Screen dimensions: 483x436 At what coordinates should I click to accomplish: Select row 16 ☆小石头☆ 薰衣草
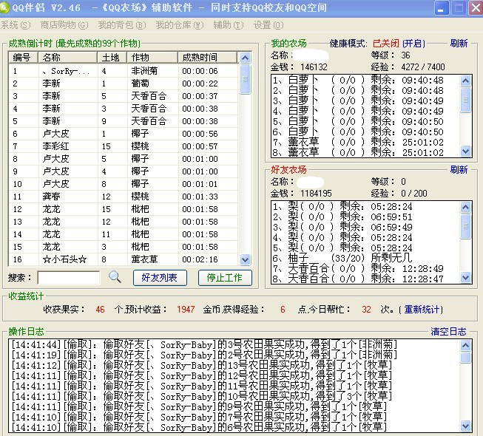coord(124,259)
